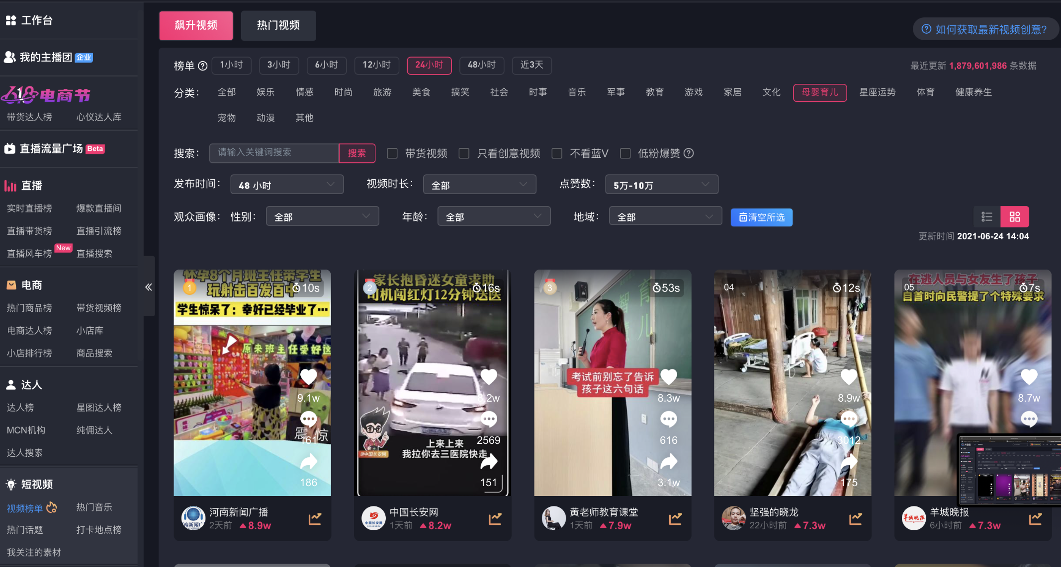Image resolution: width=1061 pixels, height=567 pixels.
Task: Click the 清空所选 button
Action: pyautogui.click(x=762, y=217)
